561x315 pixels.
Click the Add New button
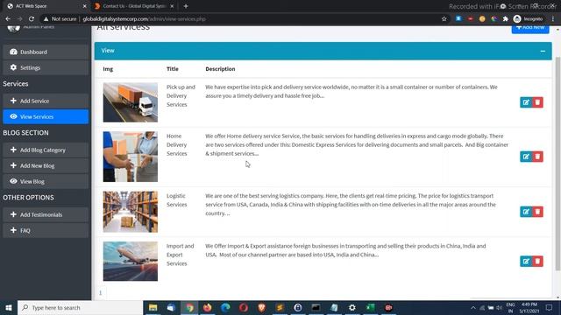pos(530,29)
